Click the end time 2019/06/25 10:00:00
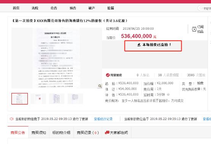This screenshot has height=144, width=211. pyautogui.click(x=138, y=29)
